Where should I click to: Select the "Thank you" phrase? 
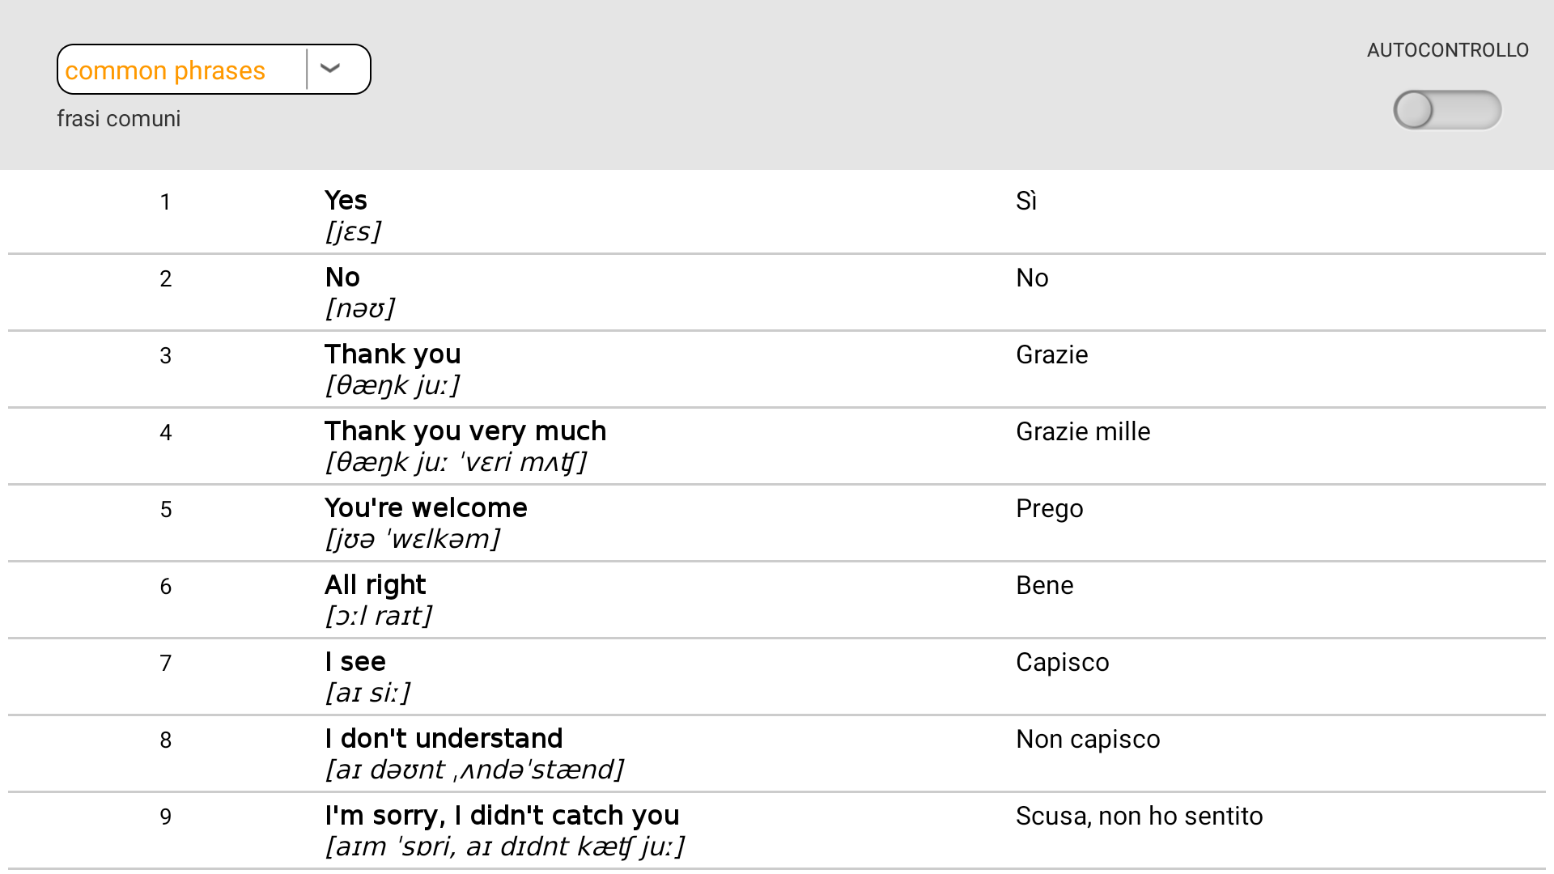pos(393,354)
